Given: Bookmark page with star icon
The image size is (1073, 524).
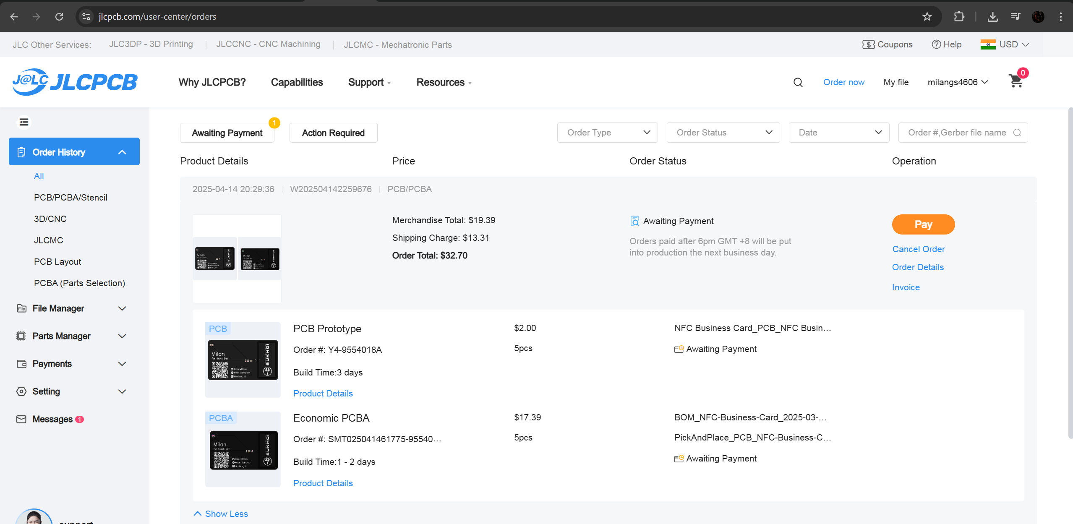Looking at the screenshot, I should coord(927,17).
